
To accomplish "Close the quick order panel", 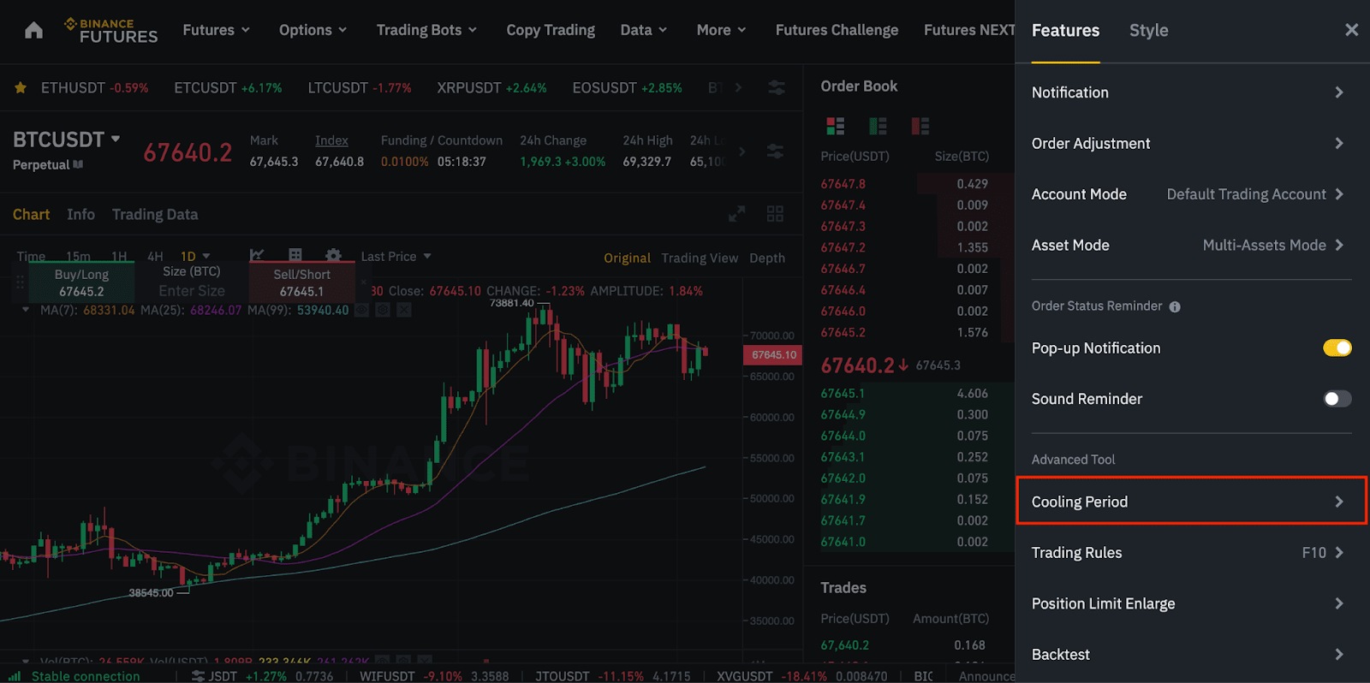I will (x=363, y=282).
